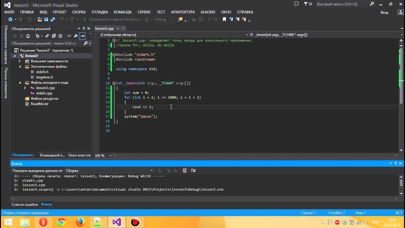Screen dimensions: 405x228
Task: Open the Панель элементов side tab
Action: 6,83
